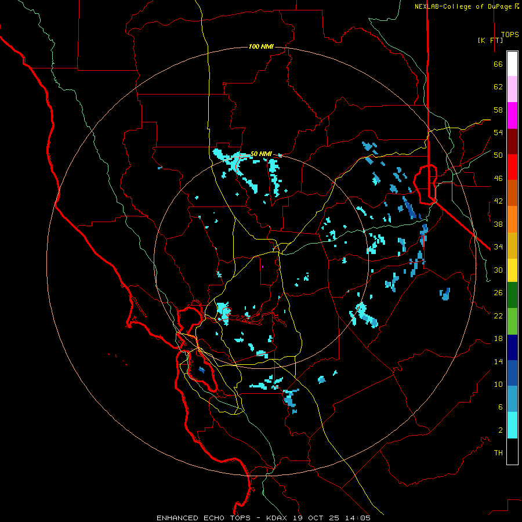Click the "2" legend value
The height and width of the screenshot is (522, 522).
point(501,430)
